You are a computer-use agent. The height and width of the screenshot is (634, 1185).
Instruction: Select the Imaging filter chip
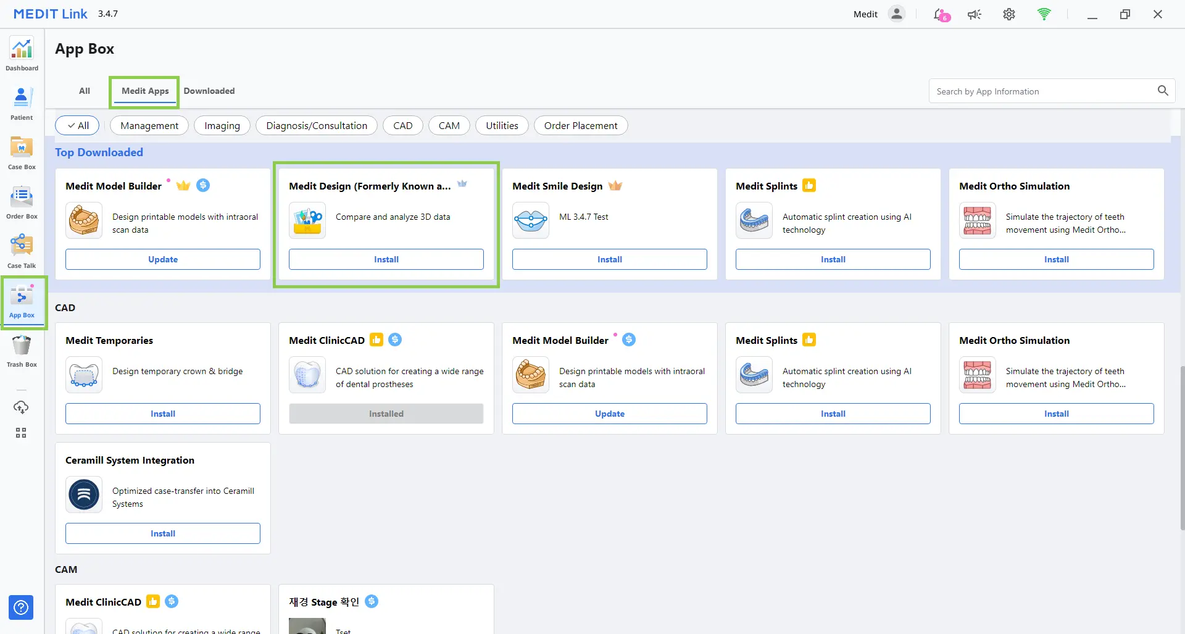(x=222, y=125)
